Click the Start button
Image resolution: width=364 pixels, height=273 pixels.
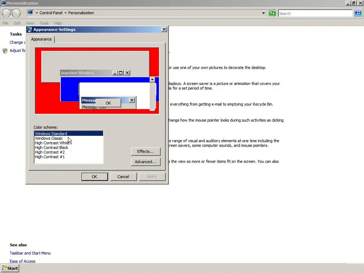(10, 268)
